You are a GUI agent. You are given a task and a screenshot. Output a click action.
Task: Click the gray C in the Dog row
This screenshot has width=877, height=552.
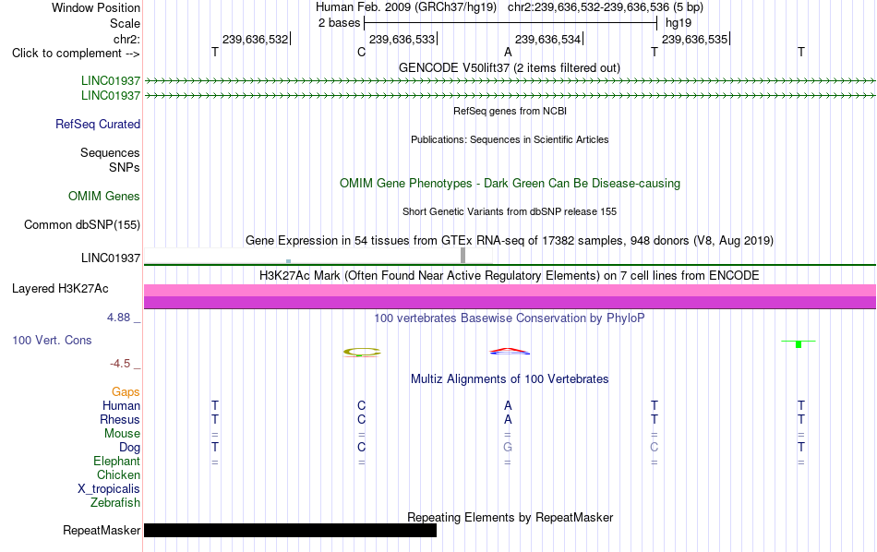655,448
